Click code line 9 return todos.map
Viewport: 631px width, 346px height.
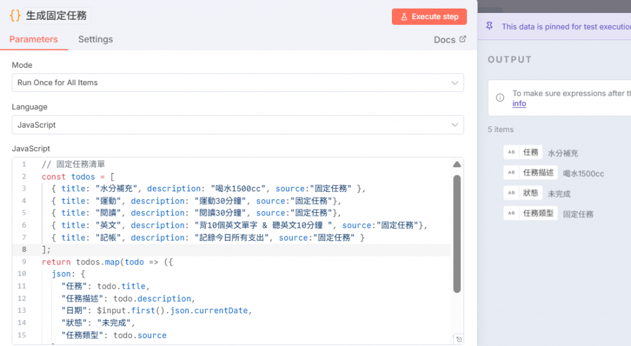tap(107, 262)
